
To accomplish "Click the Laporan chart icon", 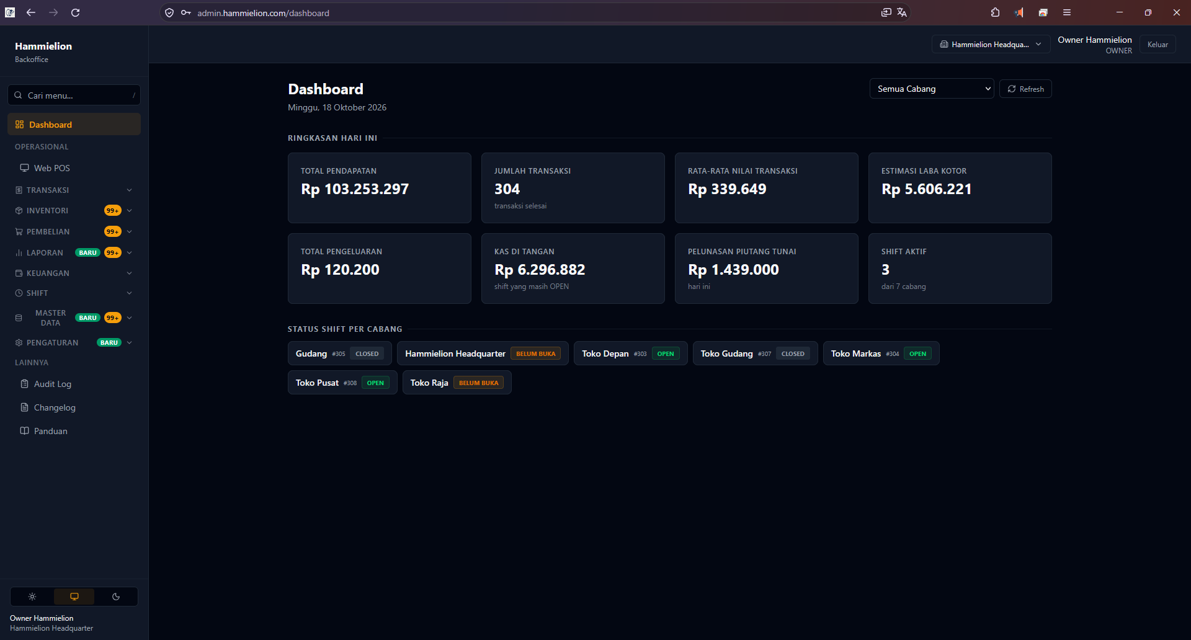I will (19, 253).
